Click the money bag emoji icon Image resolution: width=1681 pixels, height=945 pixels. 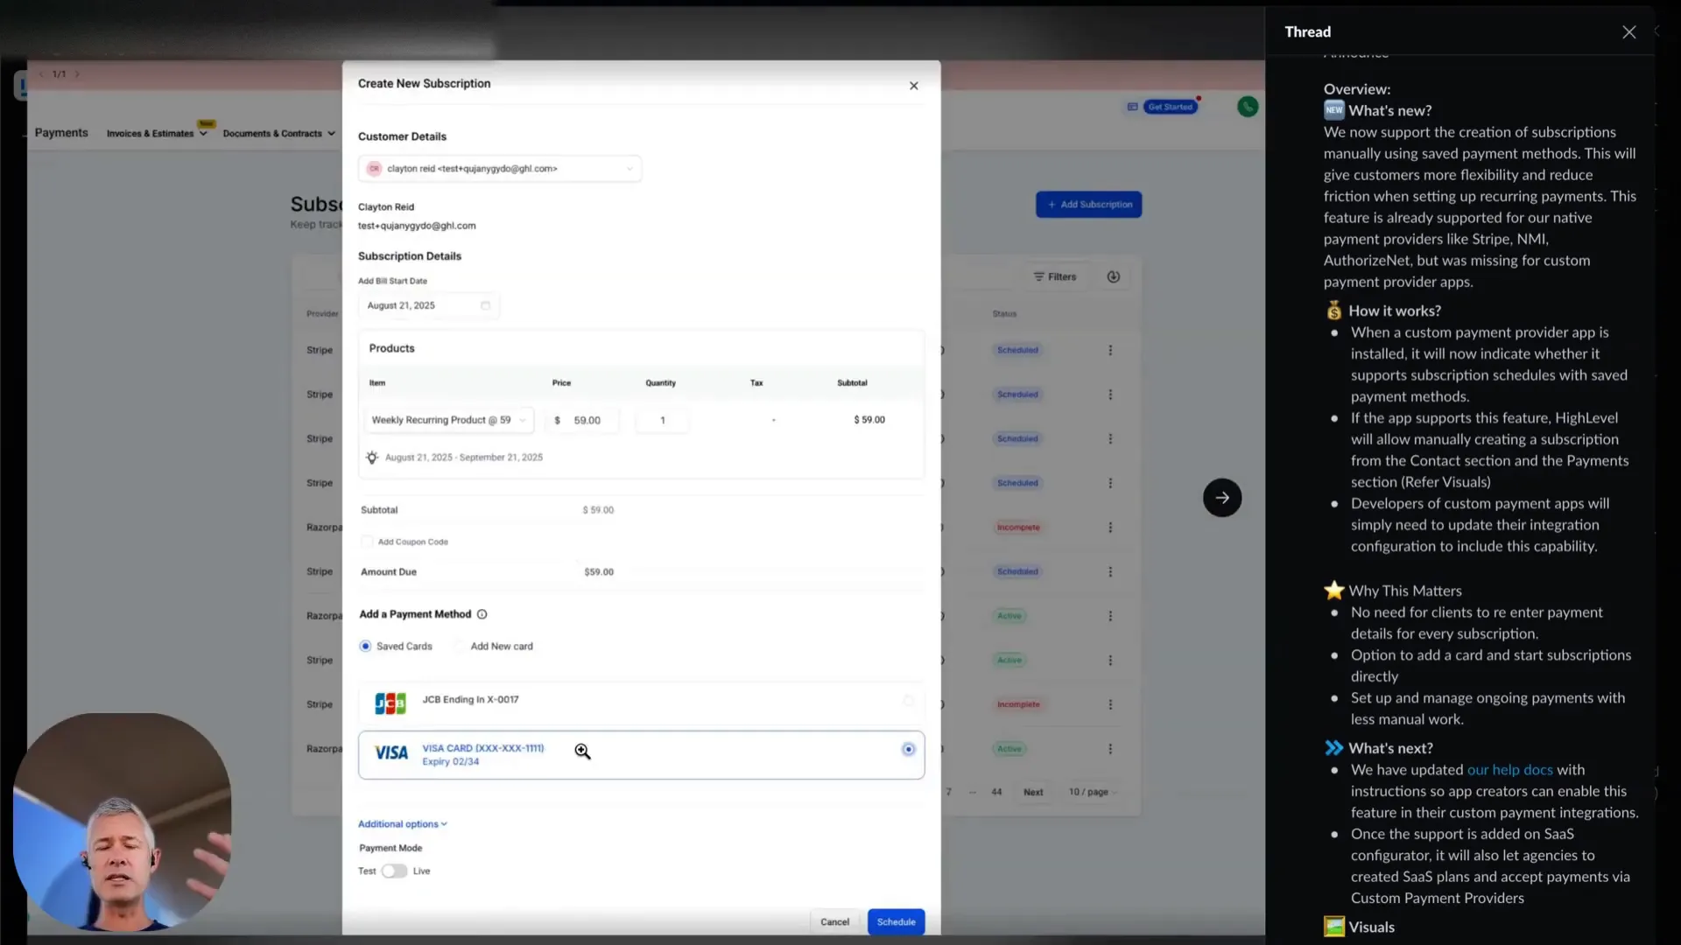(1333, 311)
